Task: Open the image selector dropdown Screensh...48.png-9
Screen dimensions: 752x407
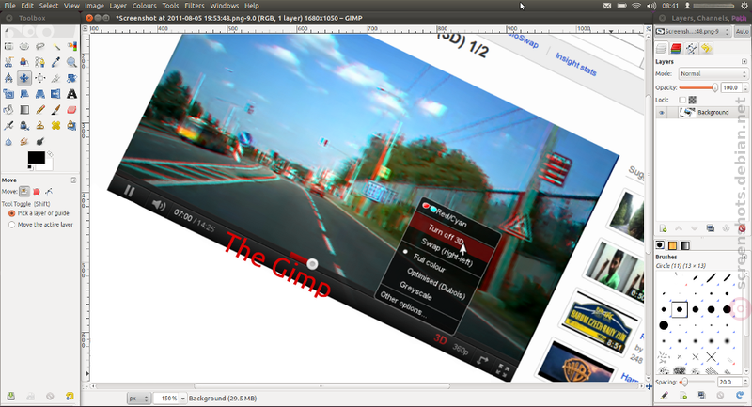Action: tap(693, 31)
